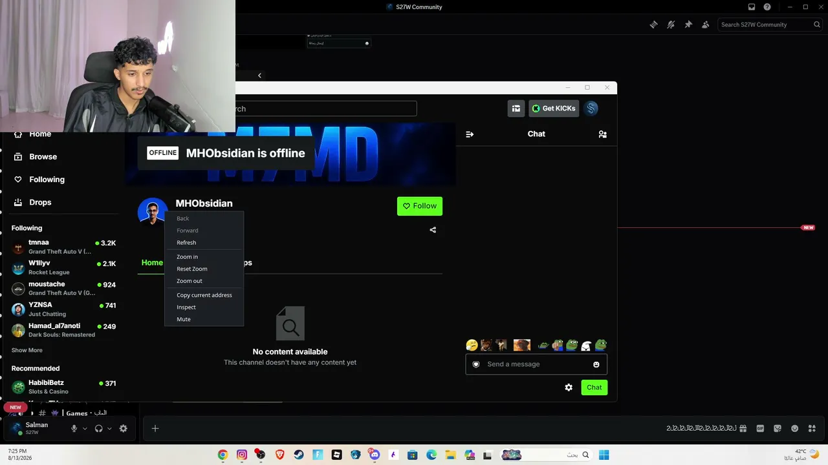Show pinned messages in Discord
This screenshot has width=828, height=465.
[x=688, y=25]
